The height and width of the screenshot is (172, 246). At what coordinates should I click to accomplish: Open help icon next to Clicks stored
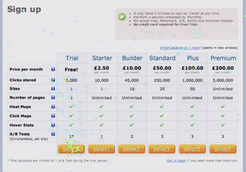coord(53,80)
